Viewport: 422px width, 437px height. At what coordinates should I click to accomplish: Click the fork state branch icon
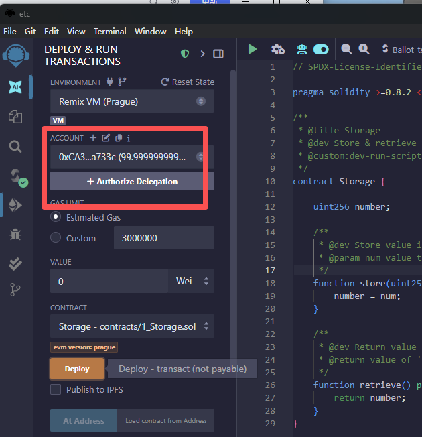(122, 82)
